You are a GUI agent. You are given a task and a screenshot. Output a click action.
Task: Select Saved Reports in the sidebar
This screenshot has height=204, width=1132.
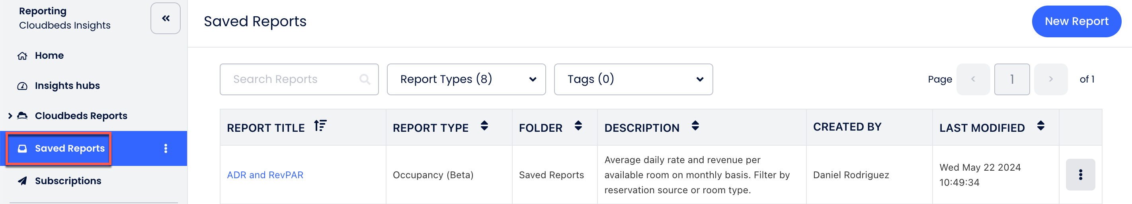click(69, 148)
